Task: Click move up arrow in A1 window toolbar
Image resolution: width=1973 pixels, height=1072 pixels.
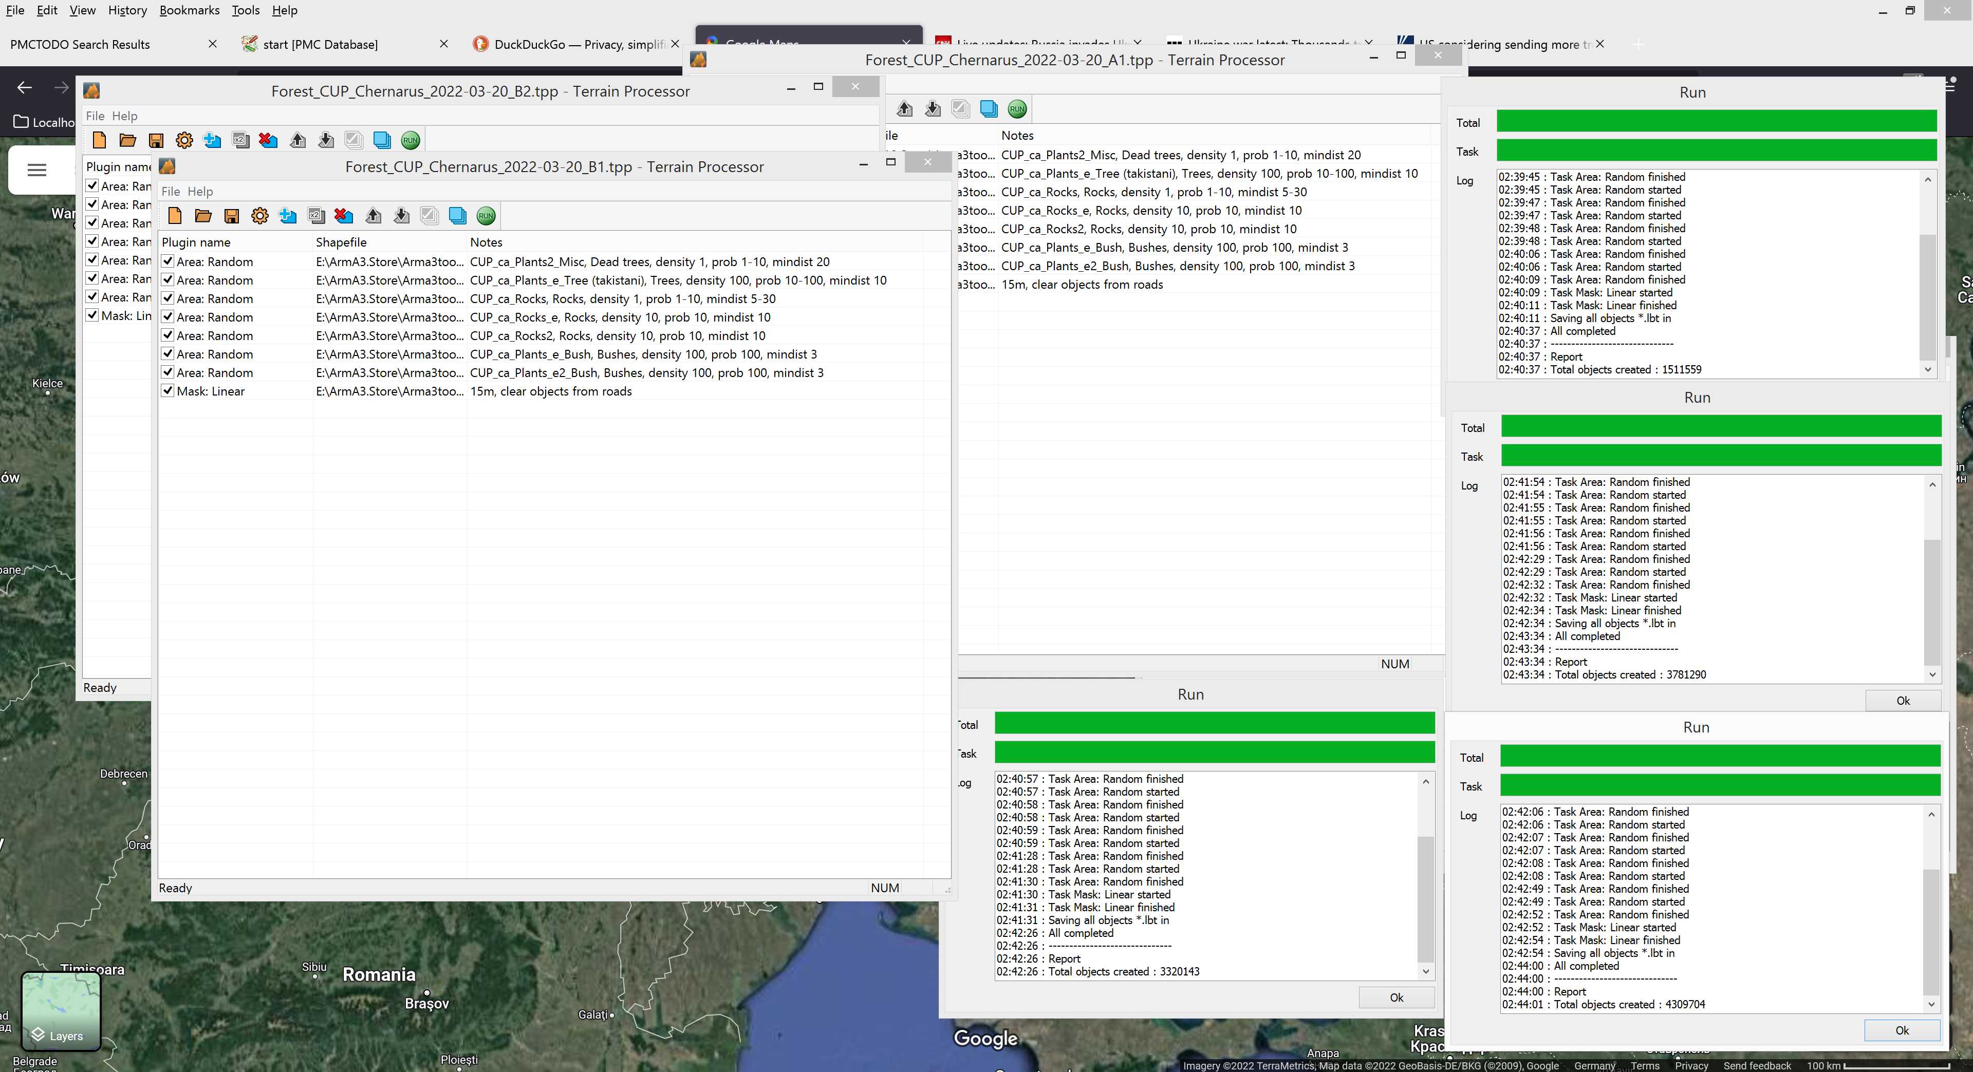Action: (x=904, y=109)
